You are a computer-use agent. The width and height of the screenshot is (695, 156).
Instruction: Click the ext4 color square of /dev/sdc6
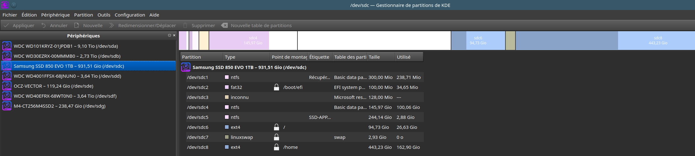coord(227,127)
